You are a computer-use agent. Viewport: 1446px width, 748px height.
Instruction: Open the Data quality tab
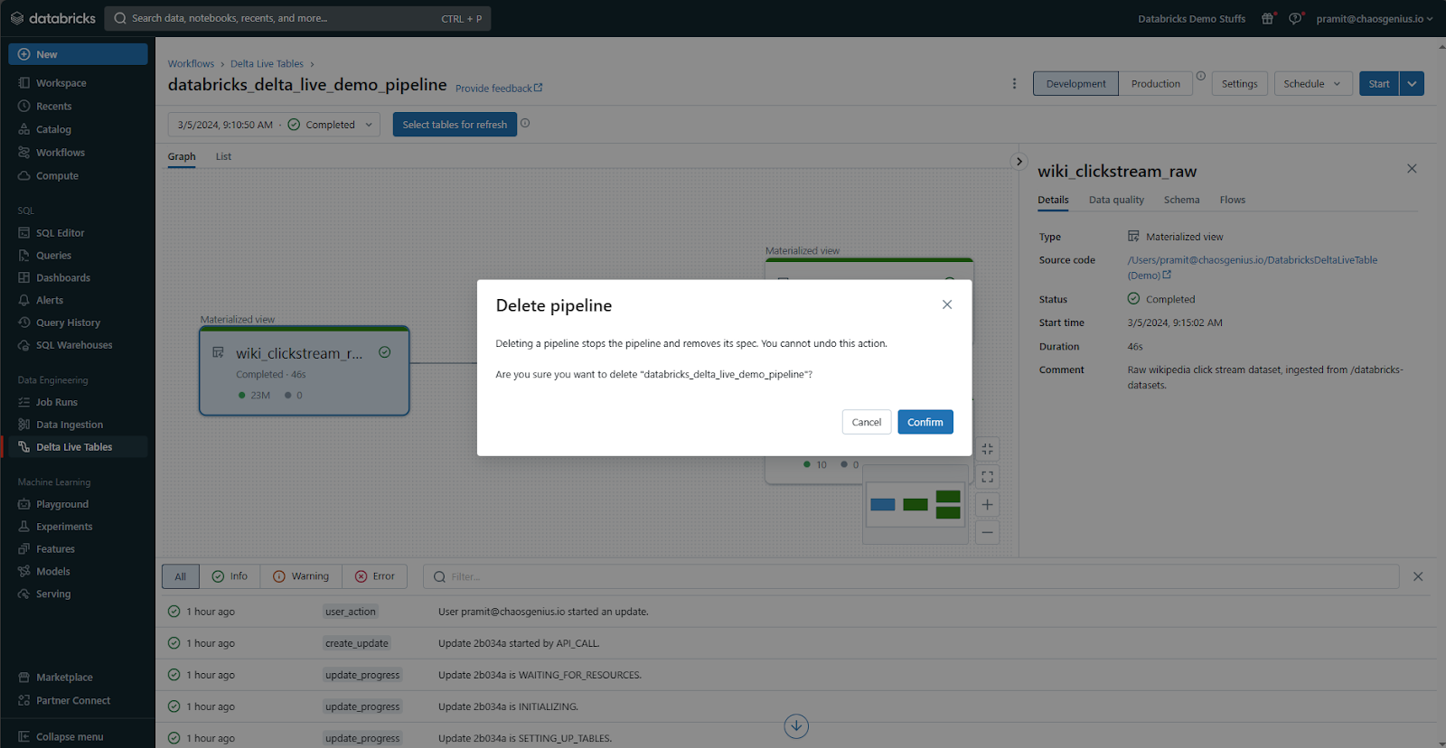pos(1116,201)
